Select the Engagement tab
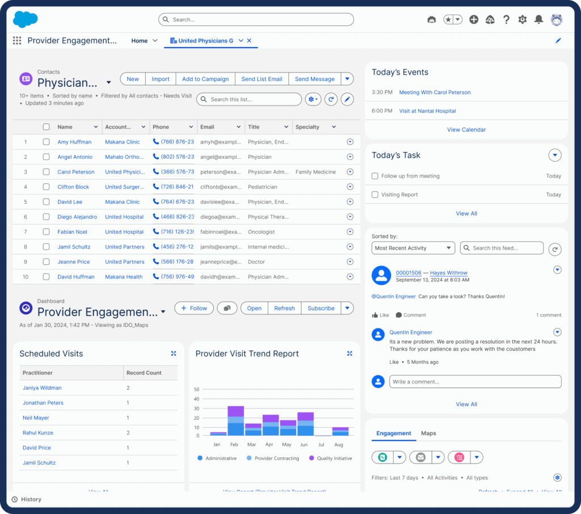The image size is (581, 514). click(x=394, y=433)
